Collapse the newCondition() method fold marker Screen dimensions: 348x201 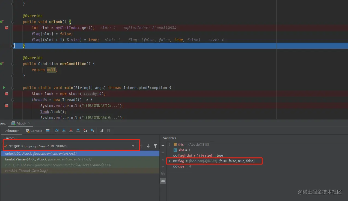13,64
